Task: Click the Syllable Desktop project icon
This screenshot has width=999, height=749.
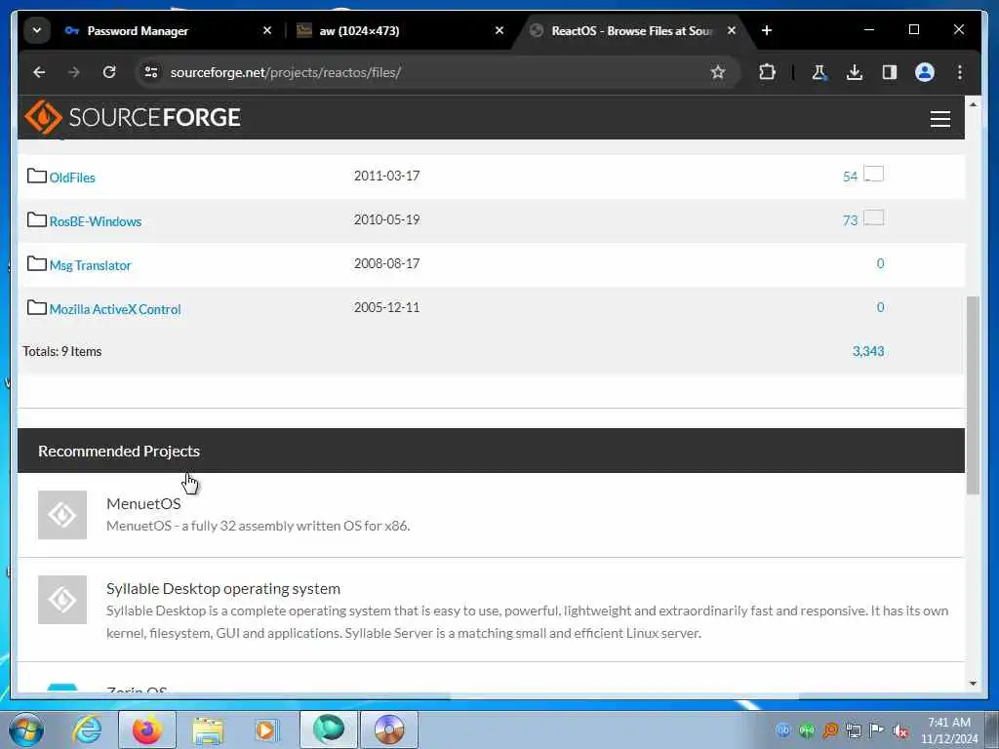Action: click(62, 600)
